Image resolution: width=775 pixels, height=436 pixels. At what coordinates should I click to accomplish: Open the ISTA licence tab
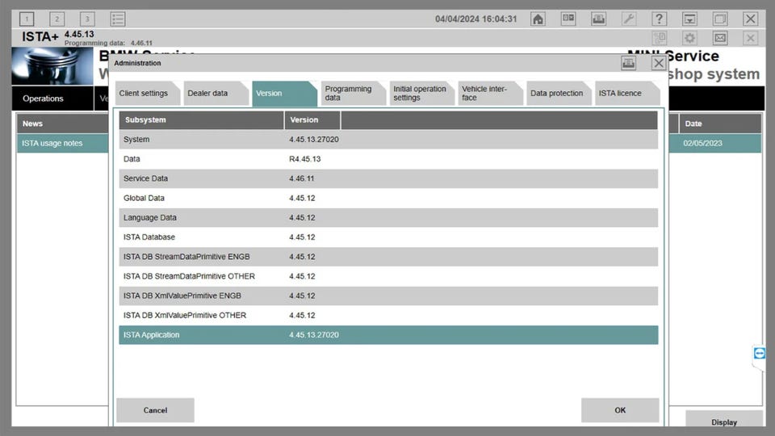click(x=627, y=94)
